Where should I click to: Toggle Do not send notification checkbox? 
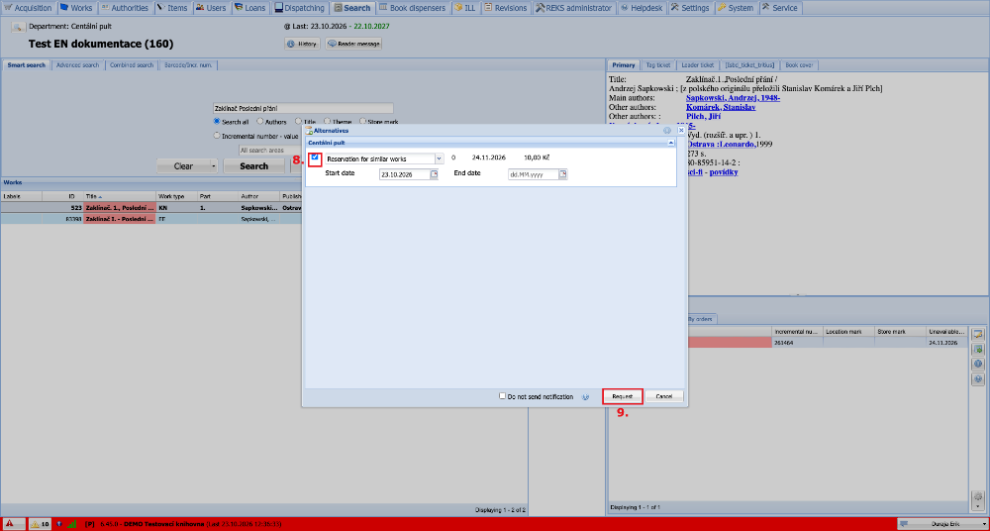click(503, 396)
